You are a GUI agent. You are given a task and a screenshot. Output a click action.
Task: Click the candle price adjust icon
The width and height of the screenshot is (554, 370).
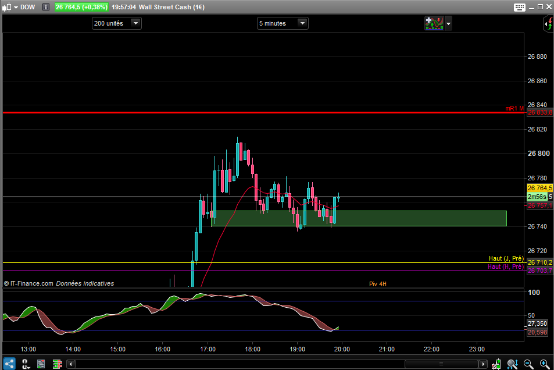coord(496,364)
